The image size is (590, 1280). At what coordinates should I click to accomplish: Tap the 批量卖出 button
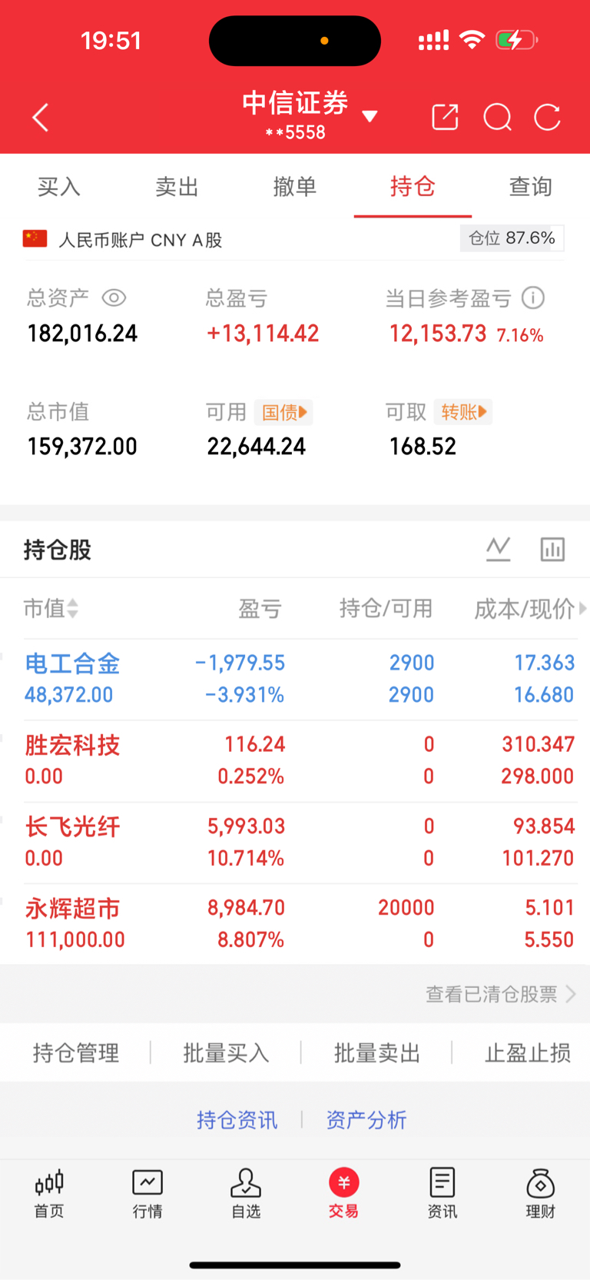pyautogui.click(x=377, y=1052)
